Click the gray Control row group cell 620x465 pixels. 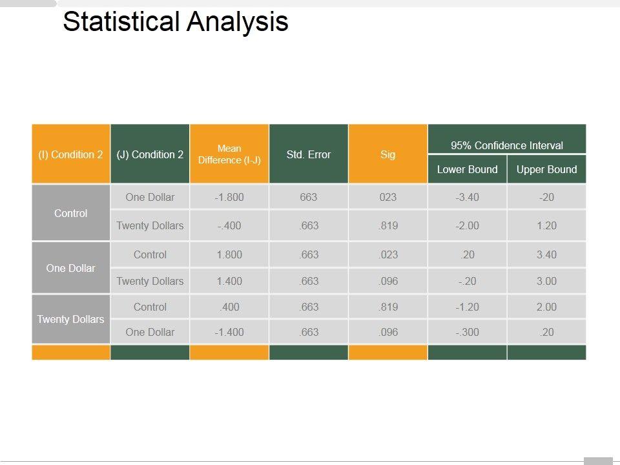click(x=71, y=213)
